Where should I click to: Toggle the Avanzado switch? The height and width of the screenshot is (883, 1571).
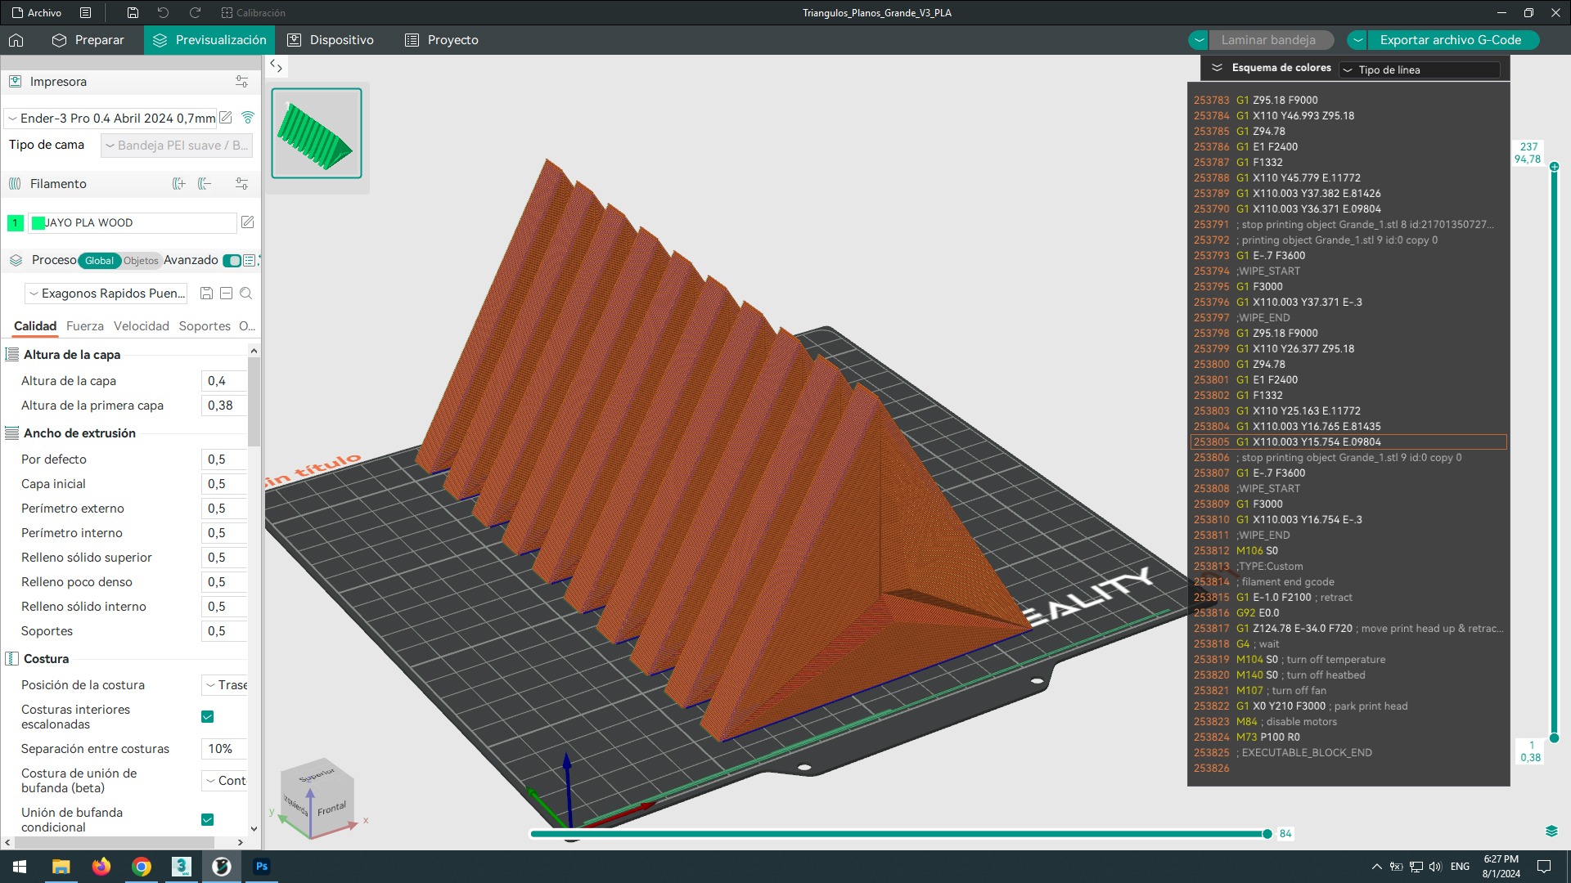(x=232, y=261)
